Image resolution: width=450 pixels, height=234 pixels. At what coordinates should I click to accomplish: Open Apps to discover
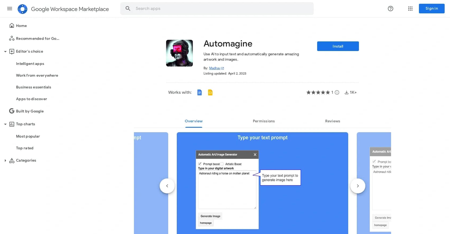click(31, 99)
